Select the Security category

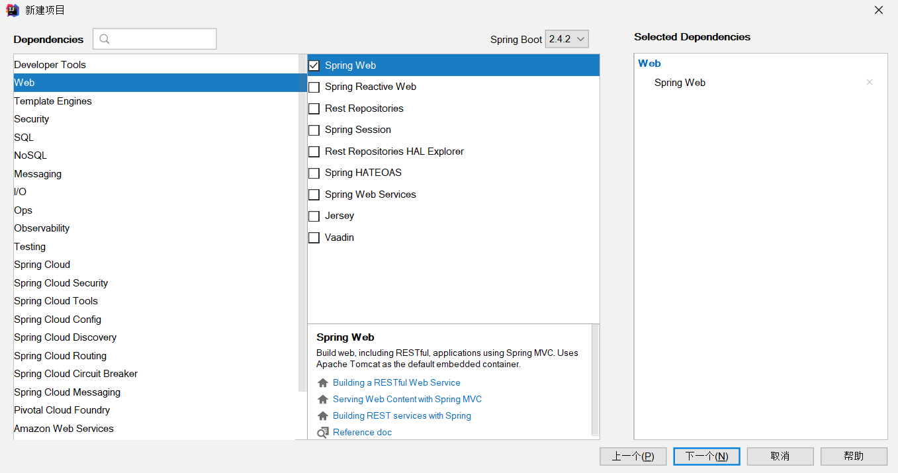32,119
